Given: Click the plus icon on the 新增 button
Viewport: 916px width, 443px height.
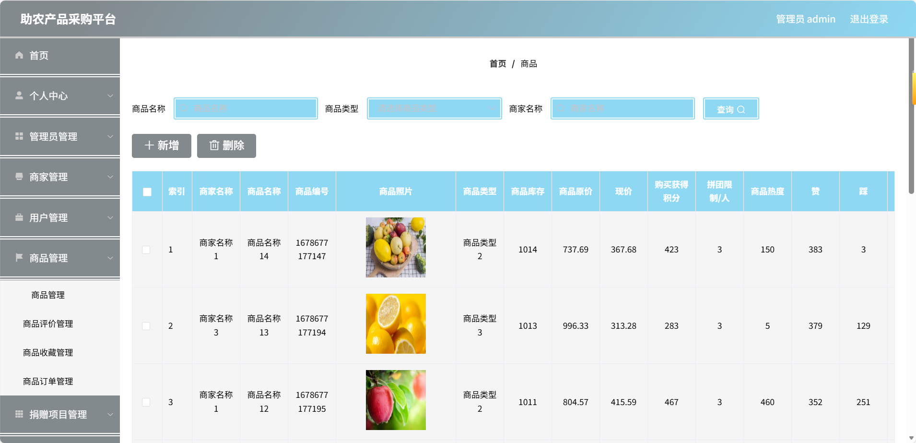Looking at the screenshot, I should 149,145.
